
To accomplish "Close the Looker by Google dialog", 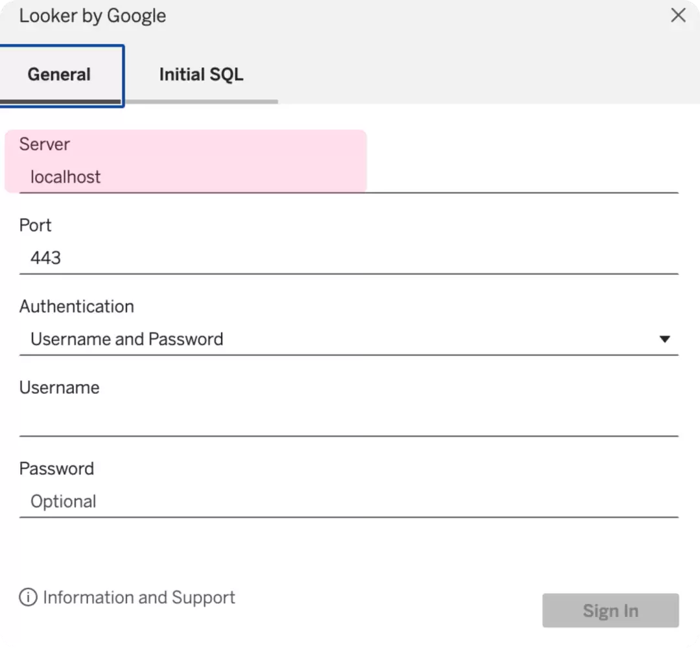I will [x=678, y=16].
